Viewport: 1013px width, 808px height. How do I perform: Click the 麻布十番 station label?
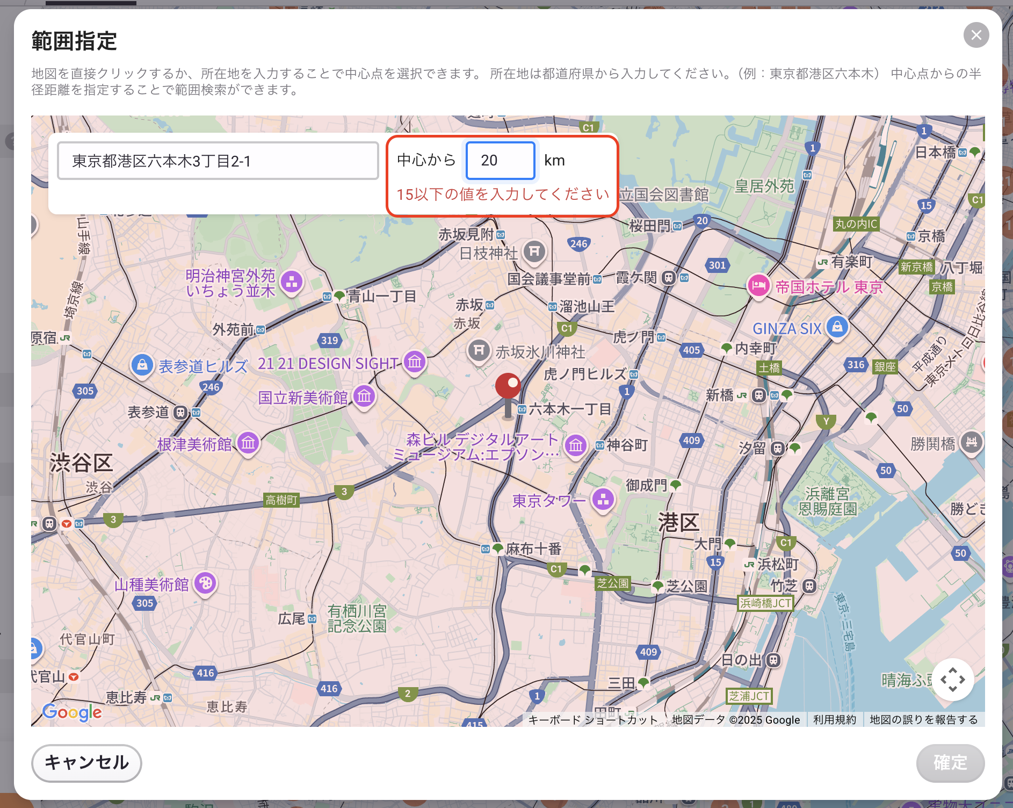pyautogui.click(x=533, y=549)
